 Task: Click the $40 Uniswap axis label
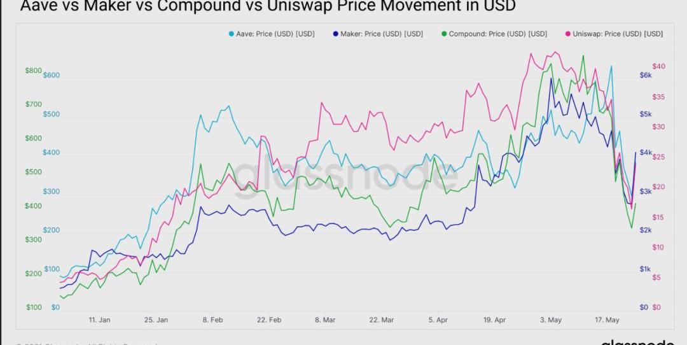point(658,66)
